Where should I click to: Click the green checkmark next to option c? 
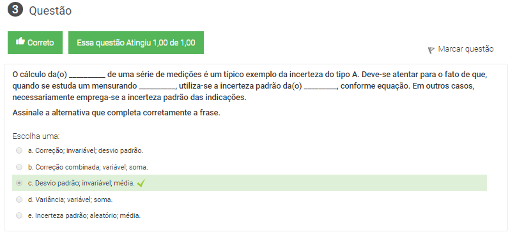click(x=141, y=183)
